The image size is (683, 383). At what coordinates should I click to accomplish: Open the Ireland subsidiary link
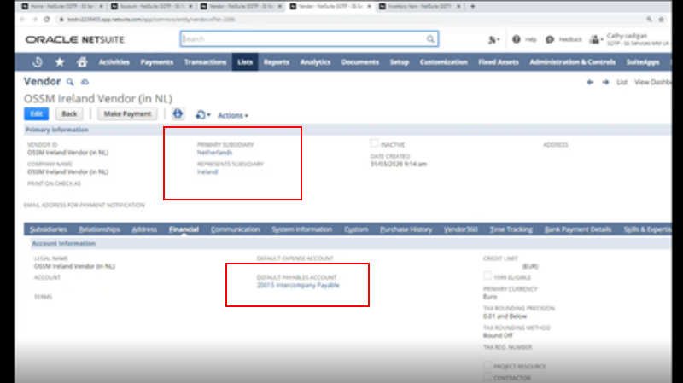pos(207,172)
